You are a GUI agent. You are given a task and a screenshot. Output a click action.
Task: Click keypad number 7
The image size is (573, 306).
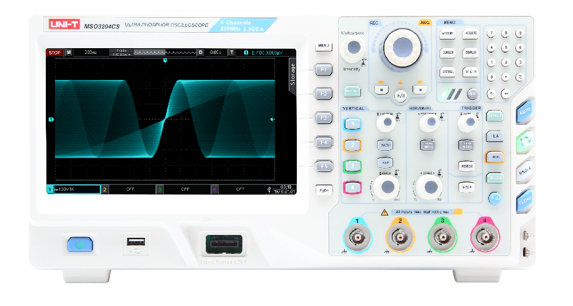[491, 34]
